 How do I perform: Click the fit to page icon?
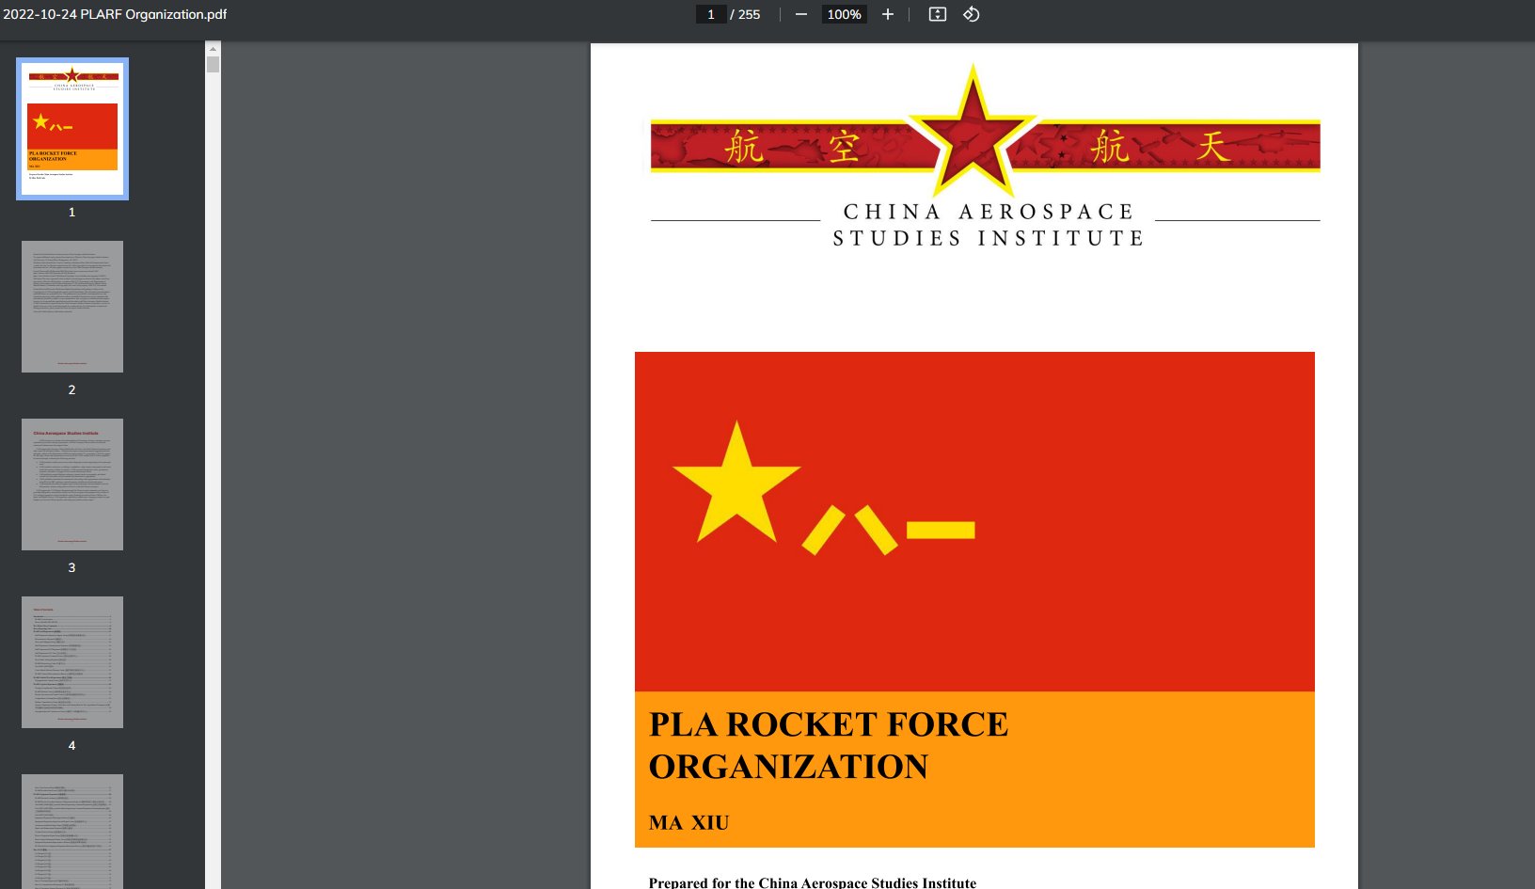click(938, 14)
